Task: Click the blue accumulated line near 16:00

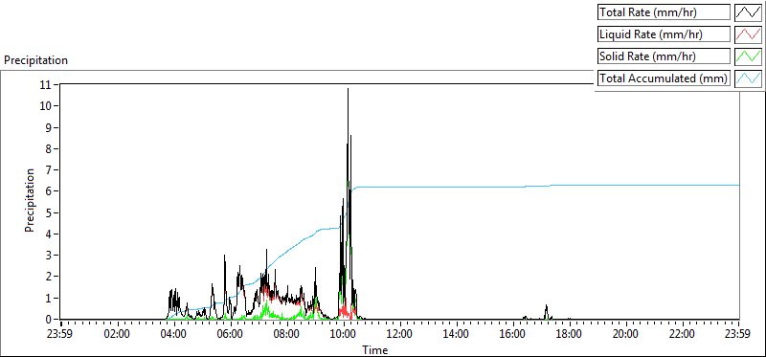Action: [513, 187]
